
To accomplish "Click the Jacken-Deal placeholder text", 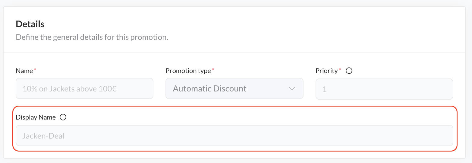I will click(x=43, y=136).
